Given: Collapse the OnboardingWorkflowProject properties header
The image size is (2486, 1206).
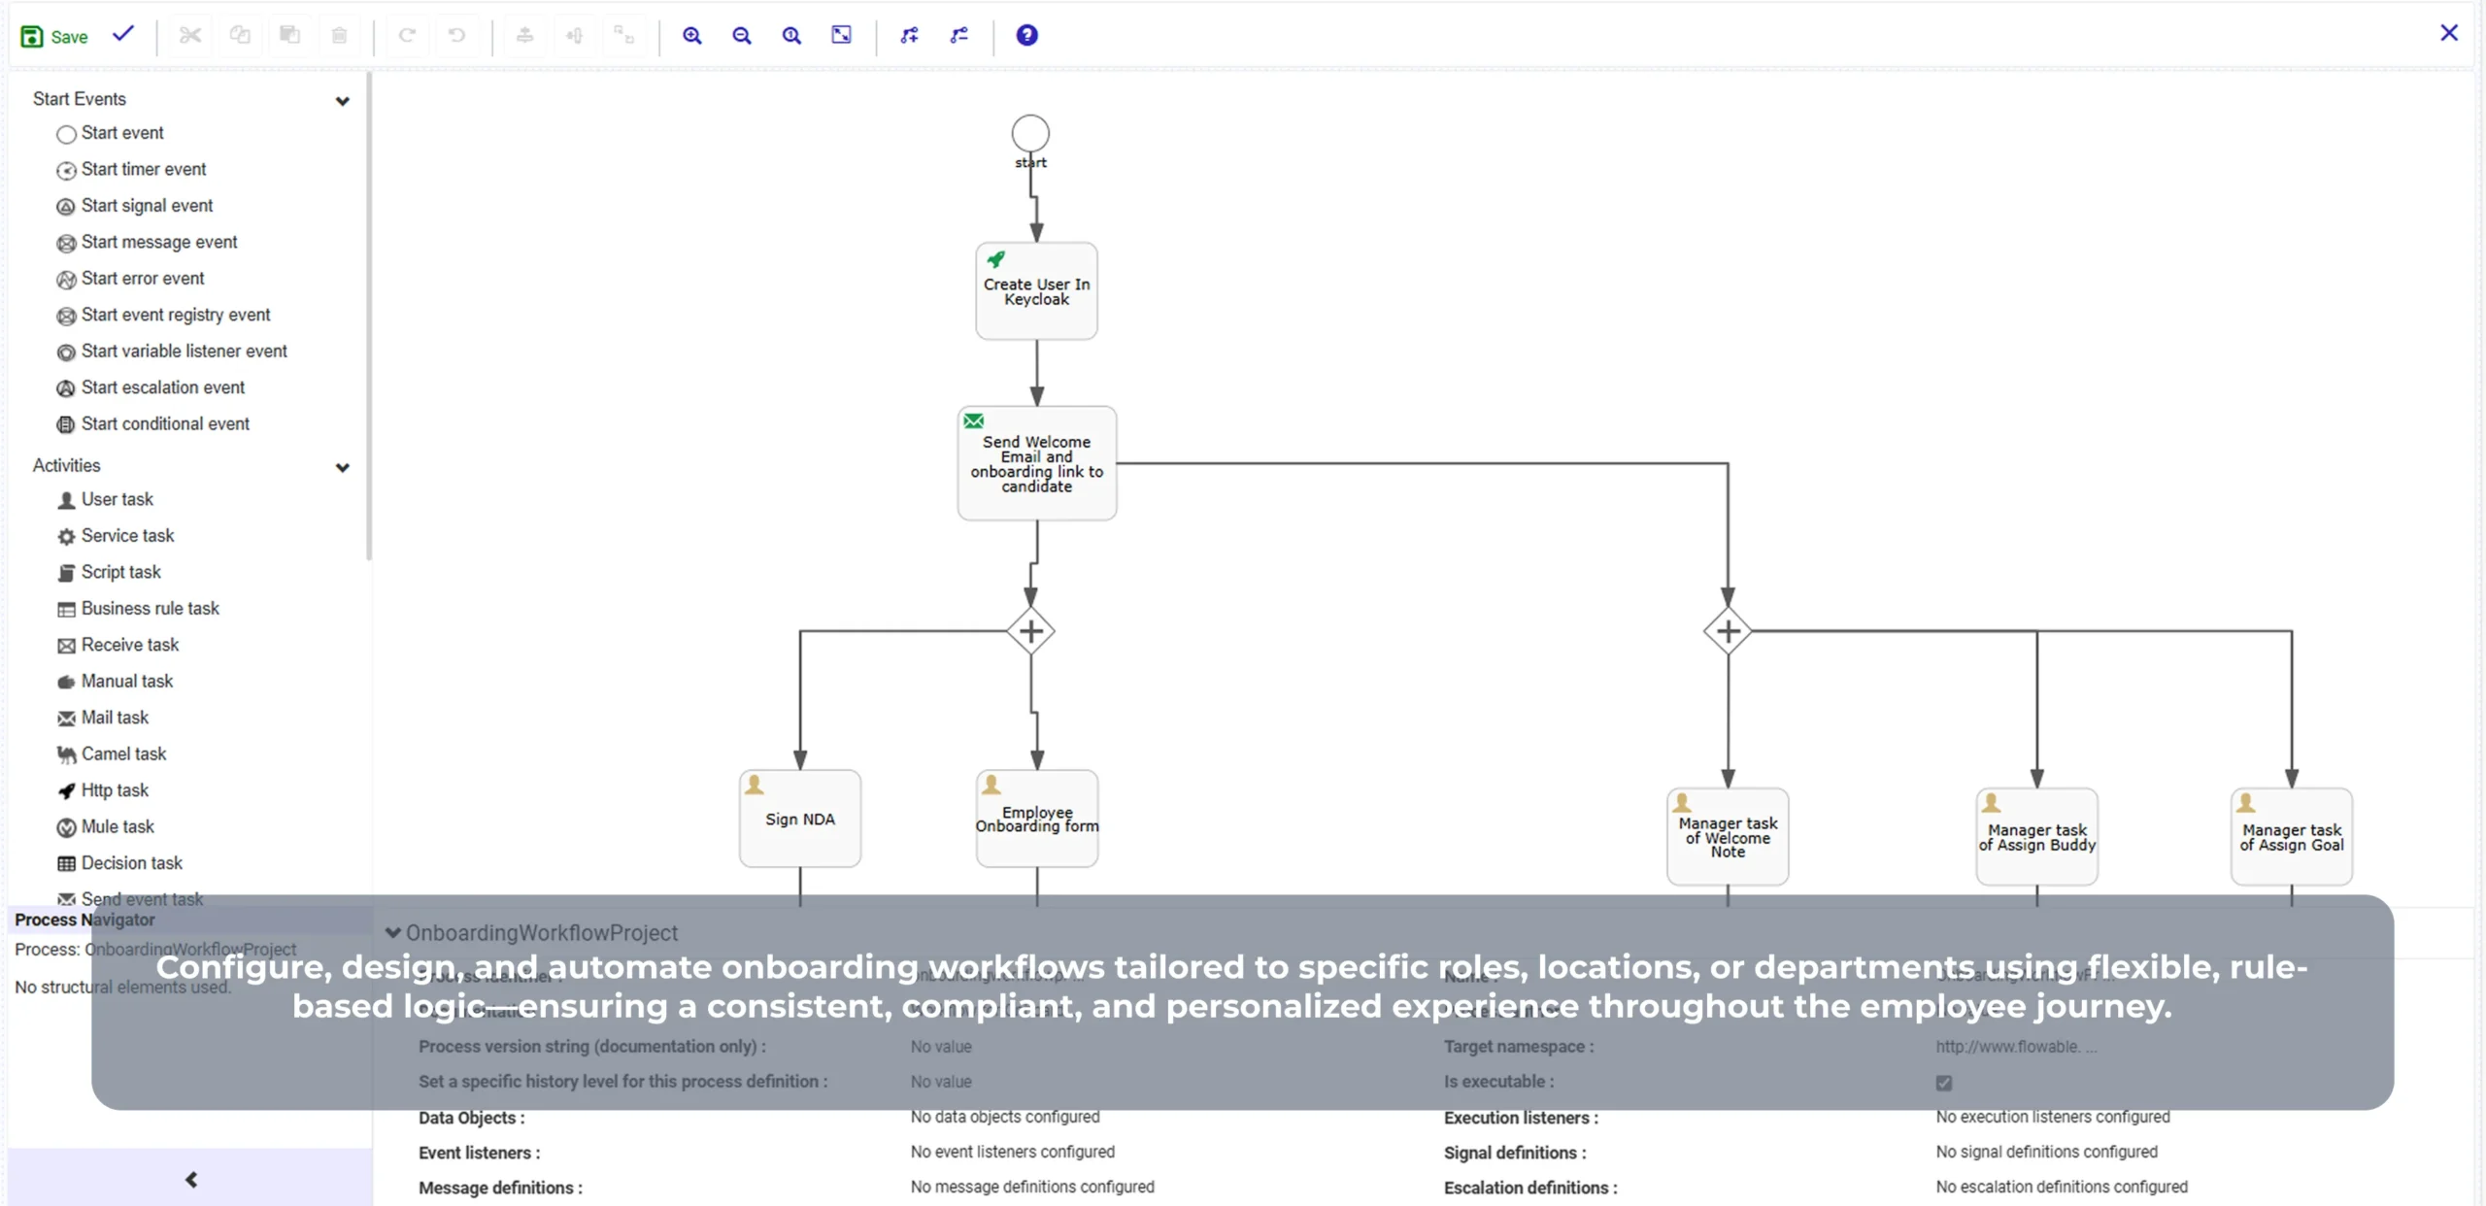Looking at the screenshot, I should pos(393,932).
